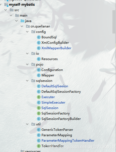Collapse the java source folder node
Screen dimensions: 116x152
[x=17, y=21]
